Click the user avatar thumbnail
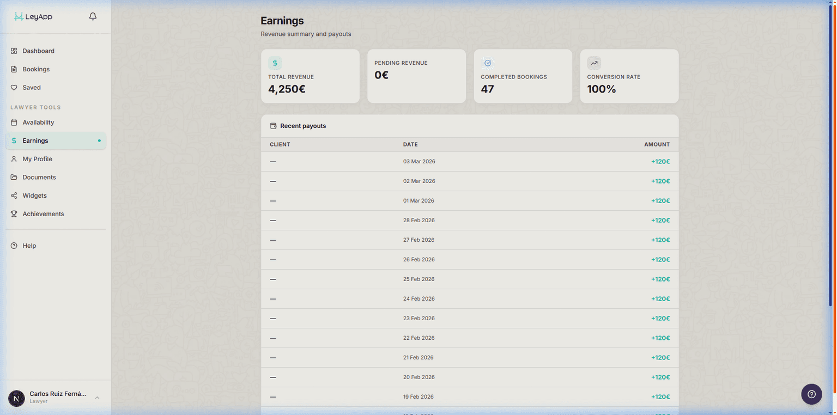Viewport: 837px width, 415px height. point(16,399)
